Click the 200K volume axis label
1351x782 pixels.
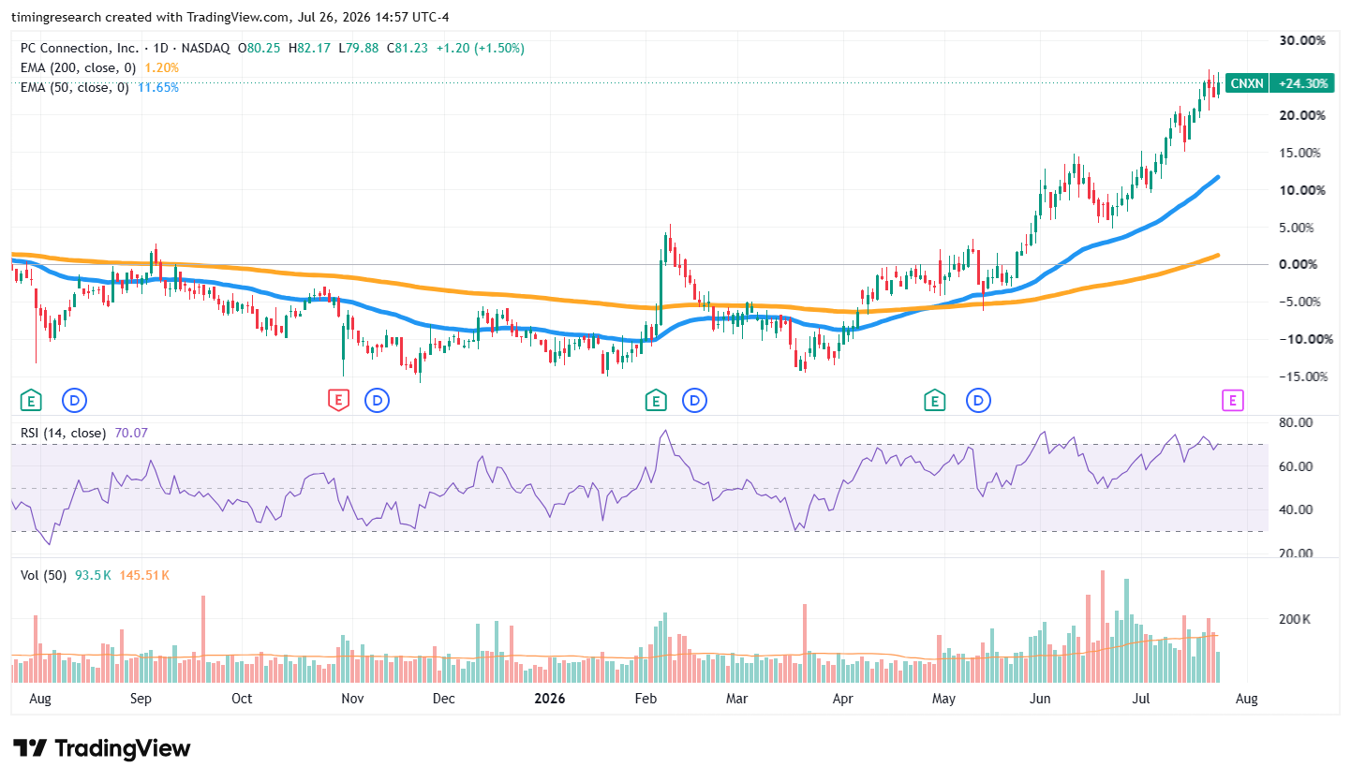point(1294,620)
